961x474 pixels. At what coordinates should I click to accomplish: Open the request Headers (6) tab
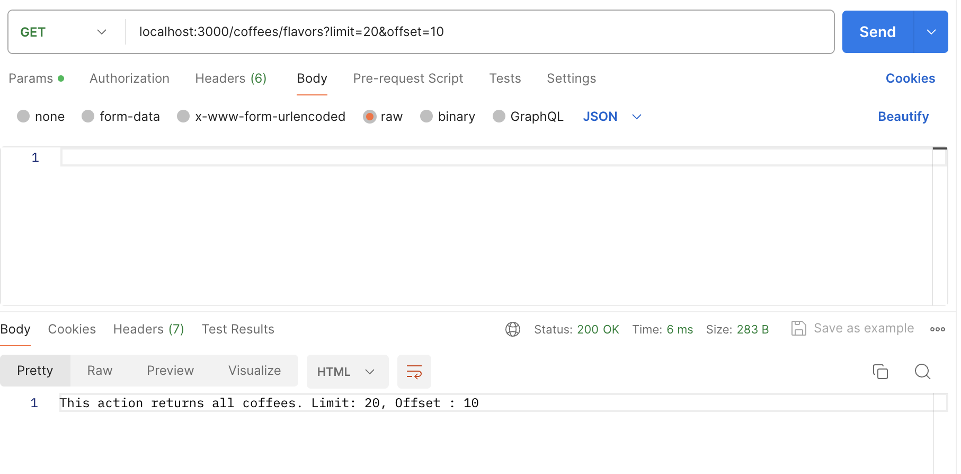pyautogui.click(x=230, y=78)
